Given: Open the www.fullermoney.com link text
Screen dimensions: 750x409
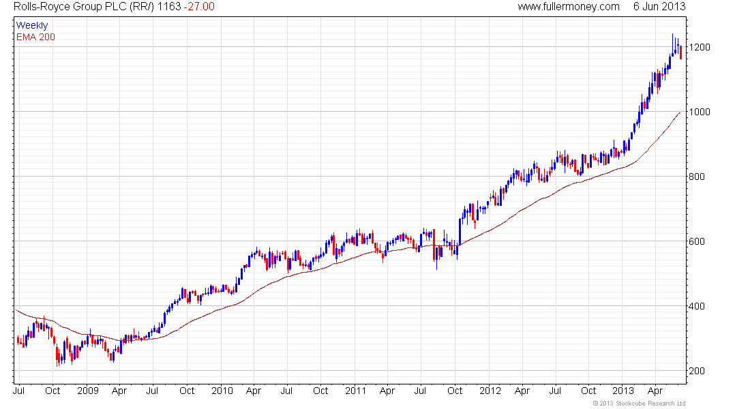Looking at the screenshot, I should pyautogui.click(x=568, y=7).
